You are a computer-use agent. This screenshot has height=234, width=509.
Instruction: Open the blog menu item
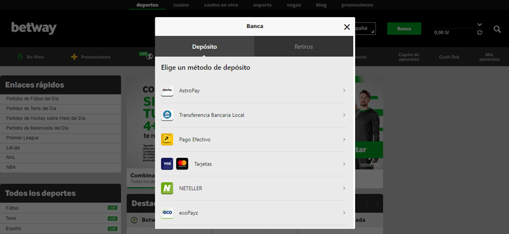click(x=321, y=5)
